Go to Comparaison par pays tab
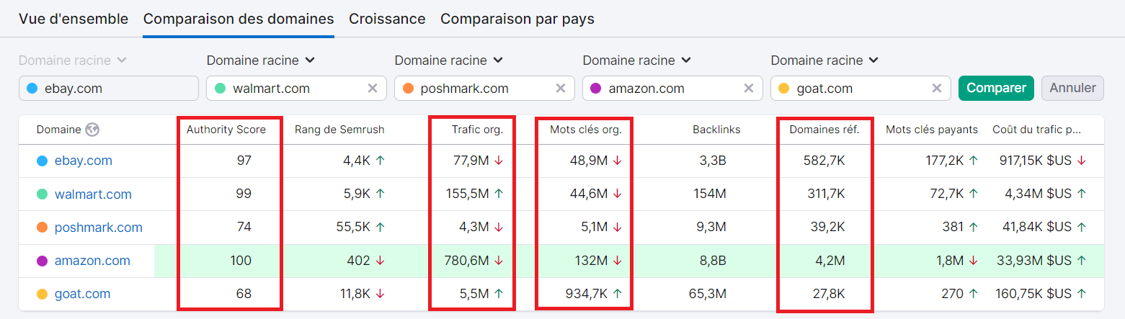Screen dimensions: 1125x319 517,19
